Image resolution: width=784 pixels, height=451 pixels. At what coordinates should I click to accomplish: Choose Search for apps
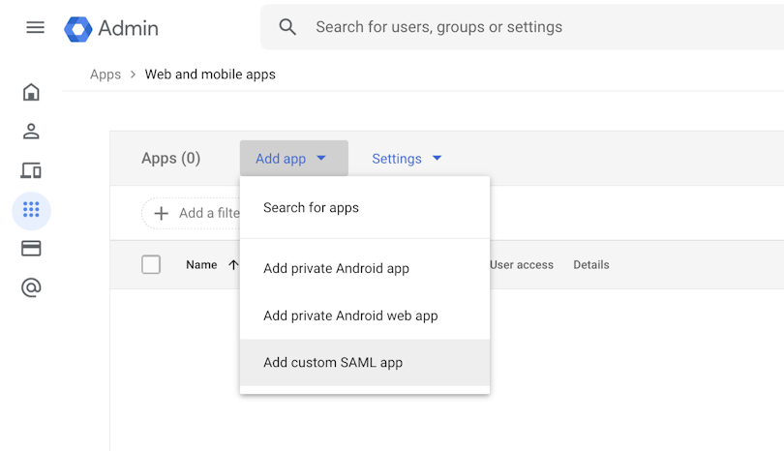point(365,207)
